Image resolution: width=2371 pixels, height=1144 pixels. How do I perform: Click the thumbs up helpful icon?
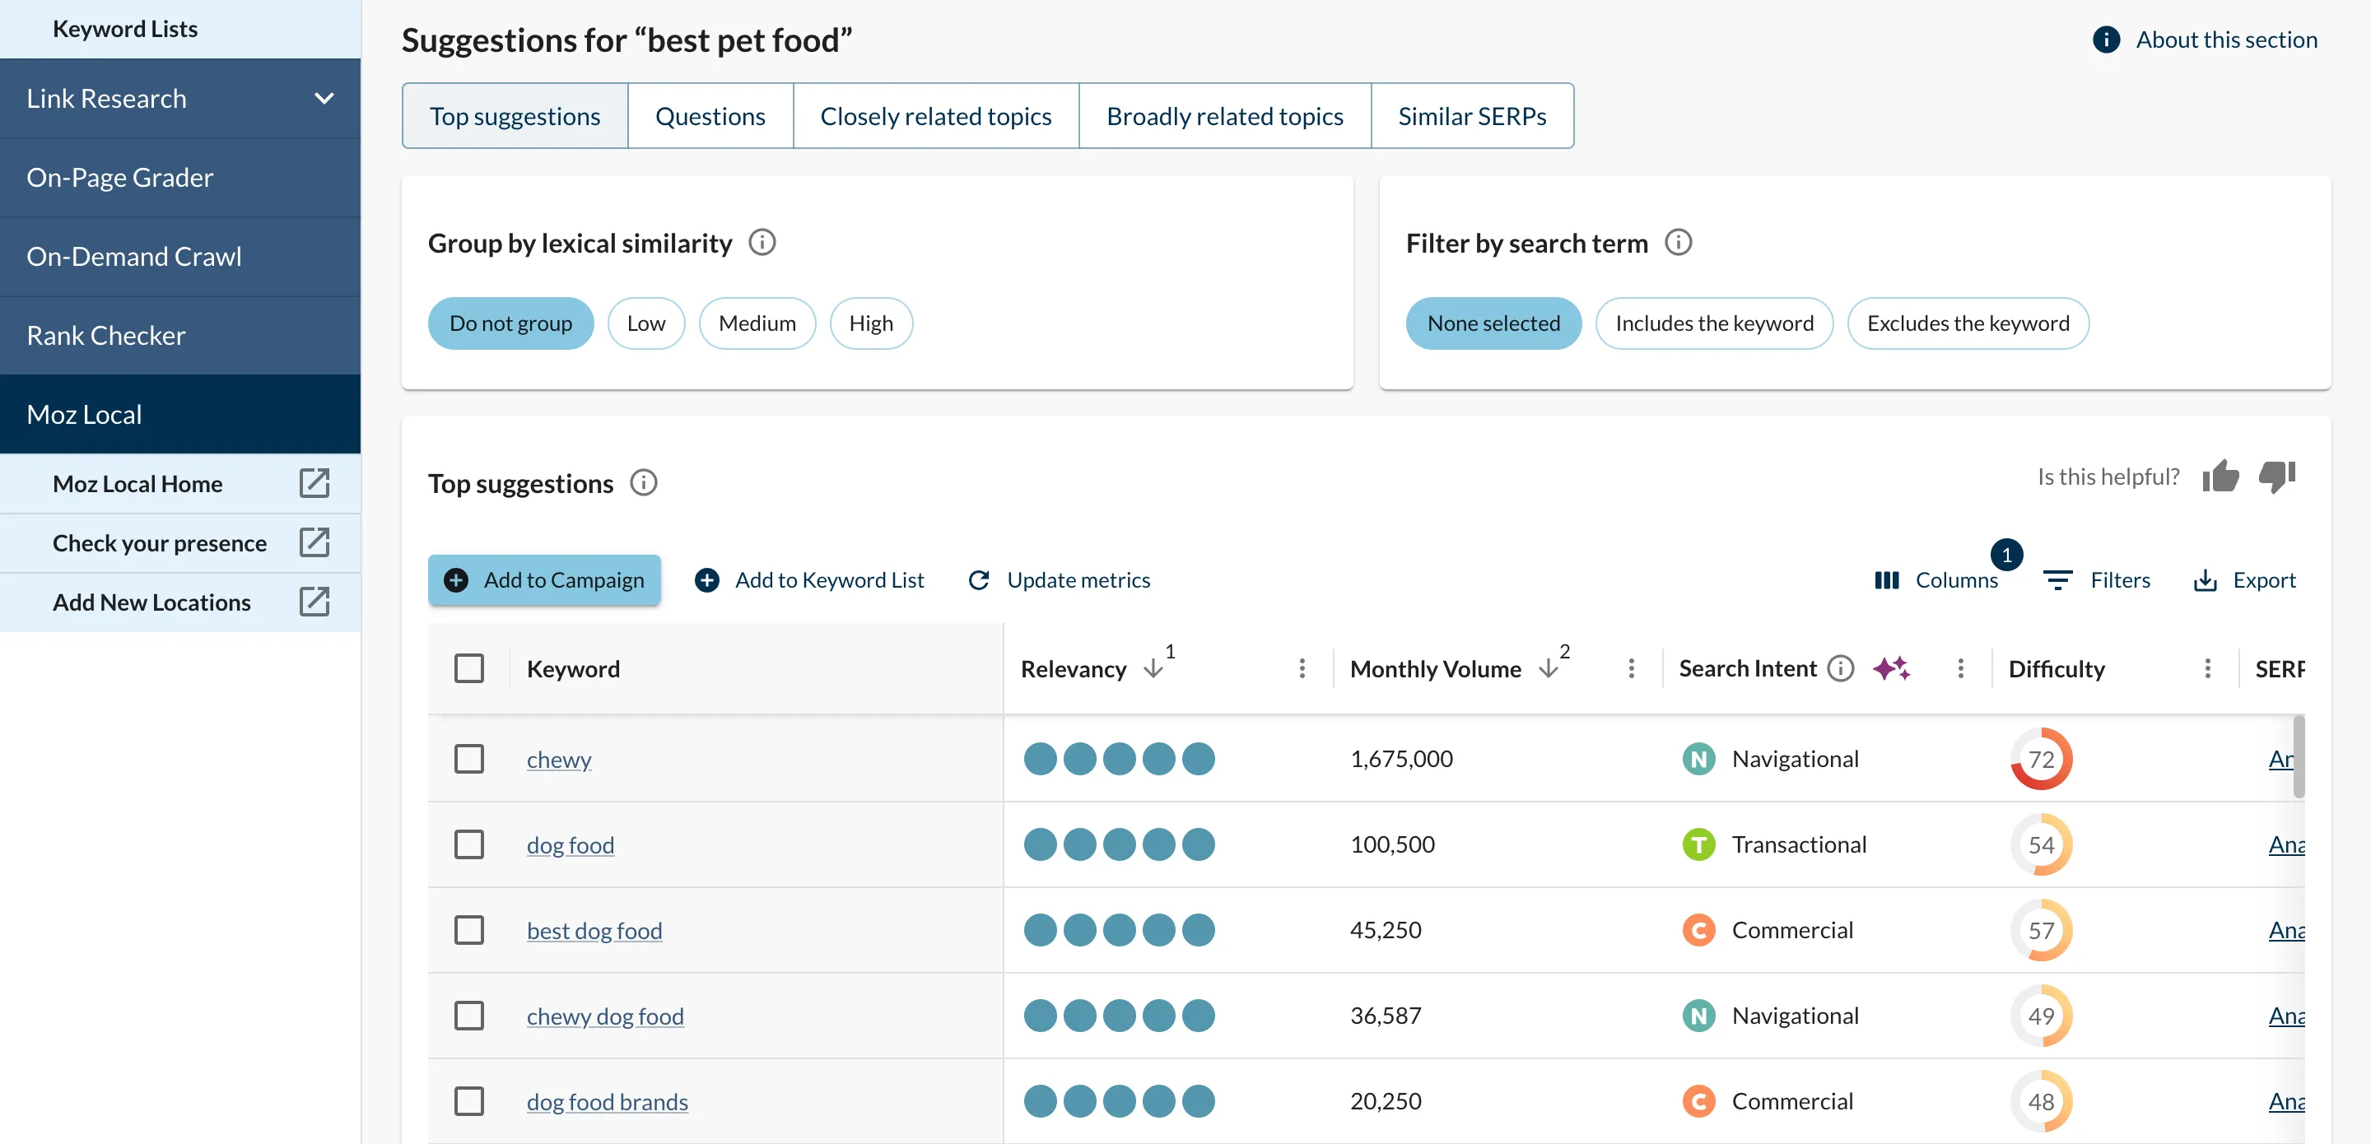click(2220, 476)
